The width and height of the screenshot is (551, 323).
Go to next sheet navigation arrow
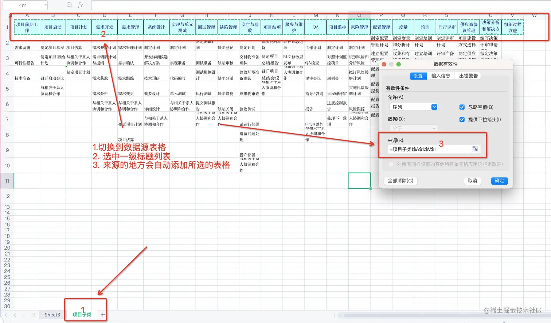[23, 315]
